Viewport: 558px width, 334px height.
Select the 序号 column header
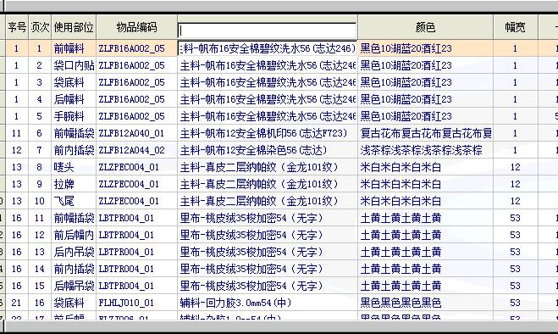pyautogui.click(x=17, y=27)
